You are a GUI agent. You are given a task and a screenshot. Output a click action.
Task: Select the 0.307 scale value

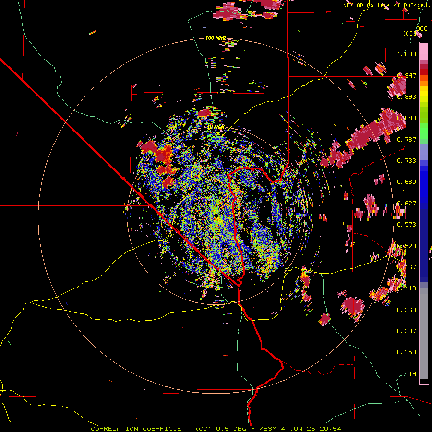point(407,331)
